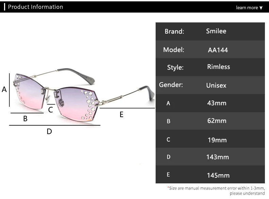Click letter E in the table
Screen dimensions: 269x199
[x=168, y=175]
